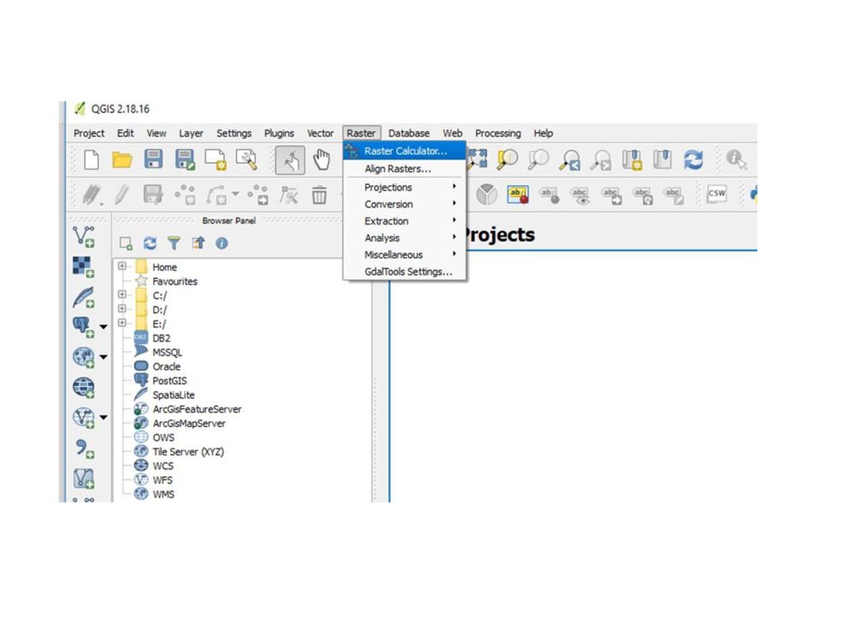The width and height of the screenshot is (851, 638).
Task: Refresh the map canvas
Action: pyautogui.click(x=694, y=160)
